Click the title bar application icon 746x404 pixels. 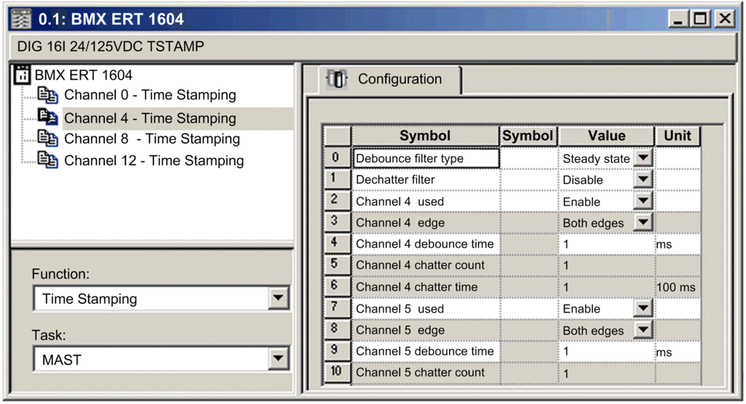point(21,19)
